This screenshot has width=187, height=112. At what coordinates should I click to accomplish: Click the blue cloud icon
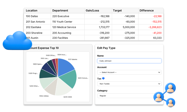[17, 41]
